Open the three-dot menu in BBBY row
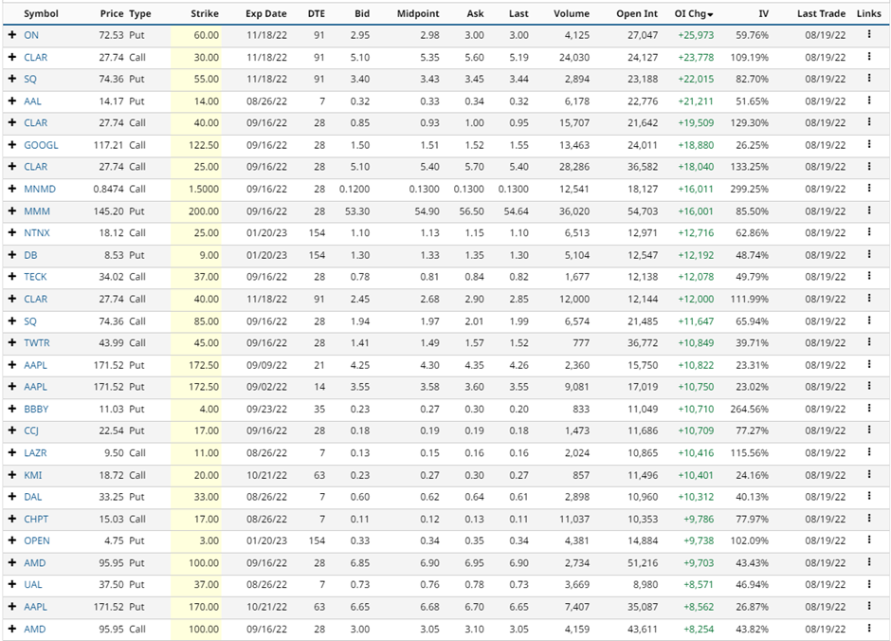Screen dimensions: 891x641 [x=869, y=409]
